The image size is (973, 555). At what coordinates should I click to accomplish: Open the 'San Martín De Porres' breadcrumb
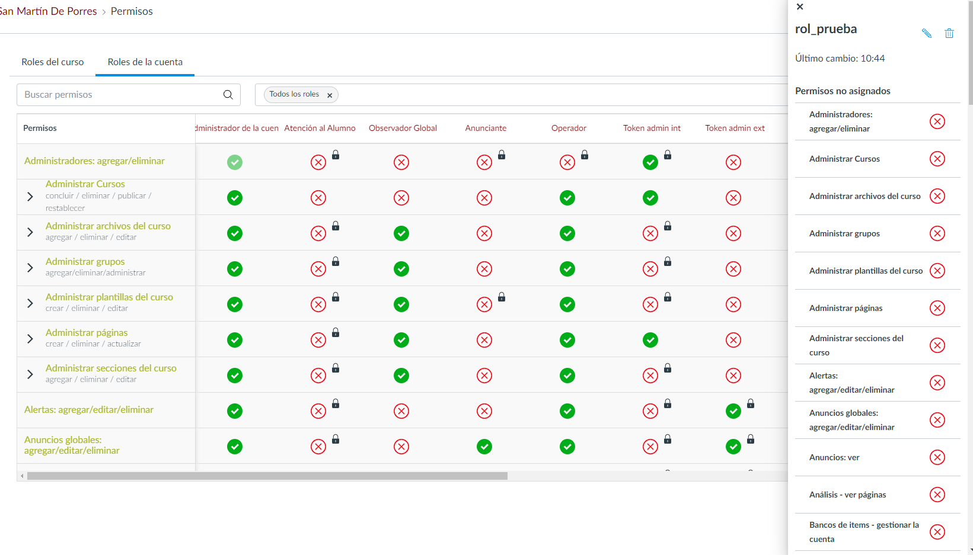click(48, 11)
